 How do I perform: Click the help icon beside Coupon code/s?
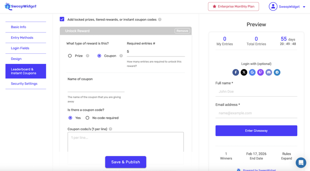tap(110, 129)
